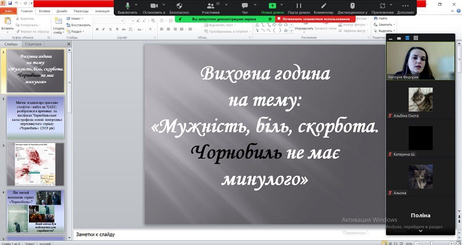Start a new screen share
This screenshot has height=245, width=462.
(273, 5)
